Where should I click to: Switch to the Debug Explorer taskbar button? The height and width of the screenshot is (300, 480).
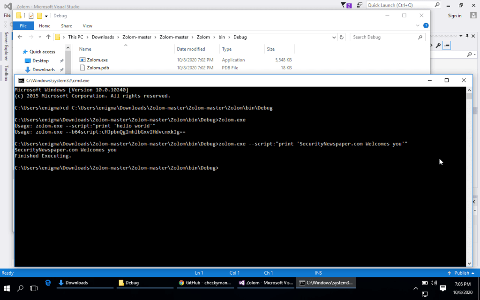click(145, 283)
